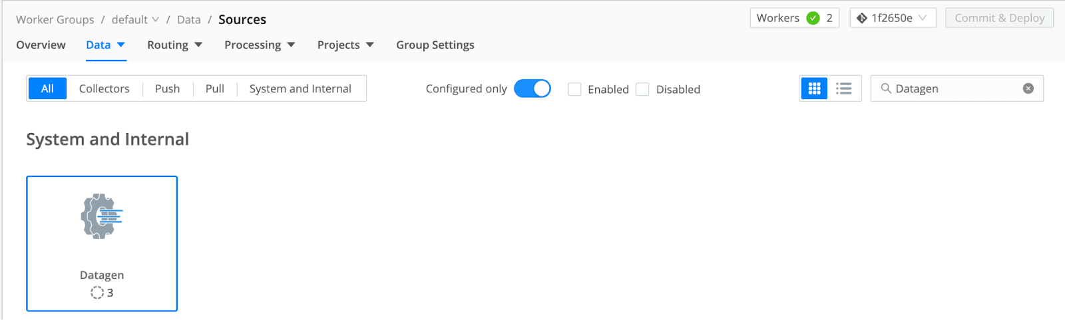The width and height of the screenshot is (1065, 320).
Task: Open the 1f2650e version dropdown
Action: 893,18
